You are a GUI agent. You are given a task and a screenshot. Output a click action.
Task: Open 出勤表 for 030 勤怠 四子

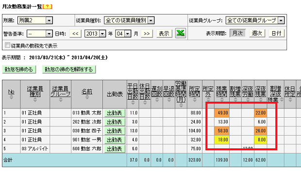pyautogui.click(x=115, y=131)
